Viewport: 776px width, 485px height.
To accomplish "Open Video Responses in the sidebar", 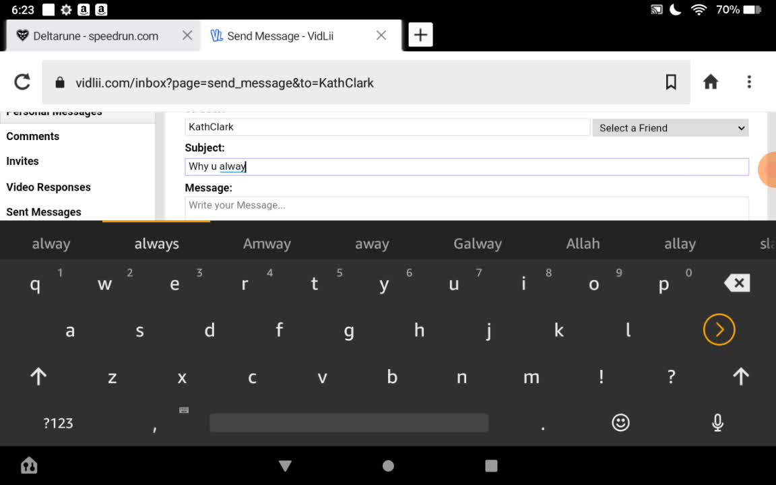I will coord(48,187).
